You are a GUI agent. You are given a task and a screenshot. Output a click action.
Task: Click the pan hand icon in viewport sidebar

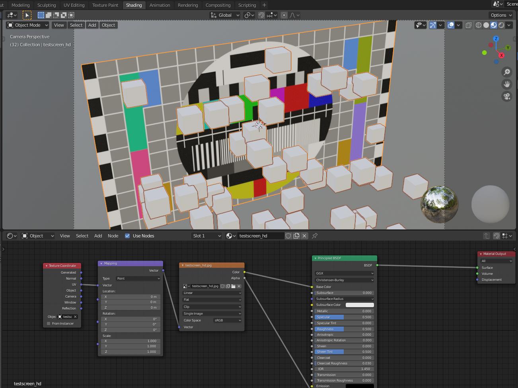(506, 84)
